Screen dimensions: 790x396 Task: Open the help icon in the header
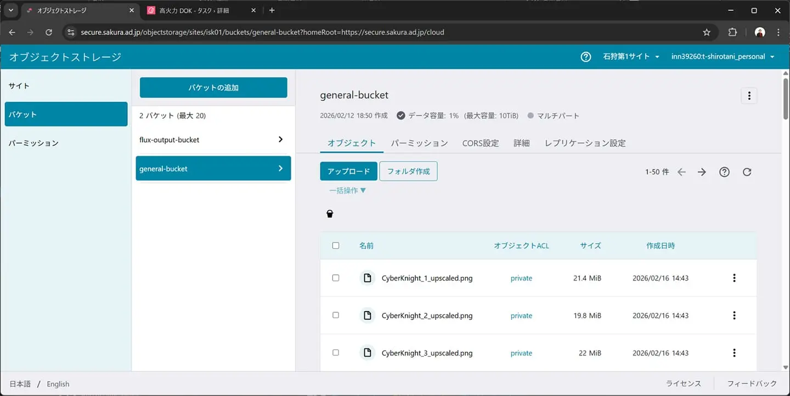586,57
